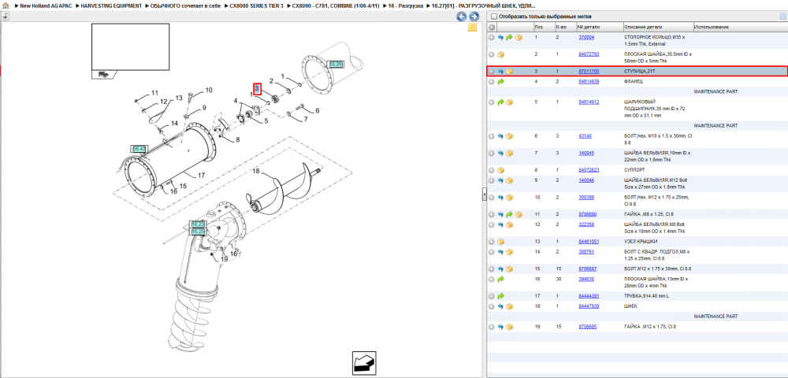This screenshot has width=788, height=378.
Task: Open part number link 87011705
Action: (589, 72)
